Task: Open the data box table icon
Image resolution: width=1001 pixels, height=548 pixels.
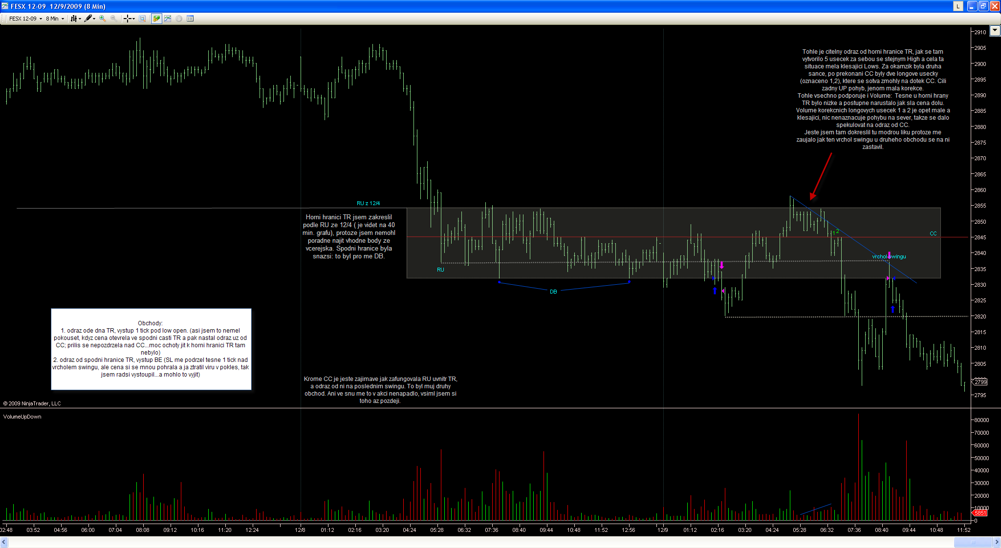Action: click(x=190, y=19)
